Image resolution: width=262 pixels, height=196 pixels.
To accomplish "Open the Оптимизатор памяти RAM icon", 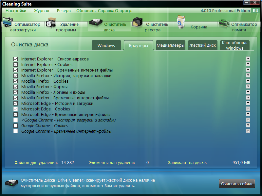I will (x=224, y=24).
